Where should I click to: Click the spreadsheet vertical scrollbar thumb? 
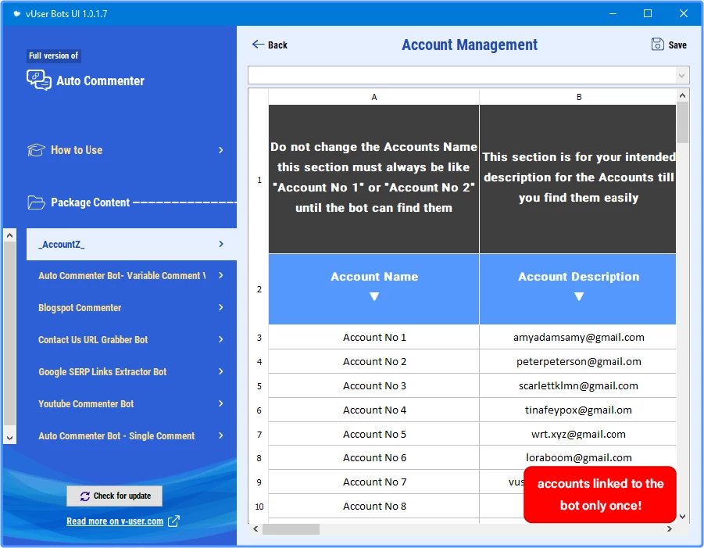pos(682,122)
